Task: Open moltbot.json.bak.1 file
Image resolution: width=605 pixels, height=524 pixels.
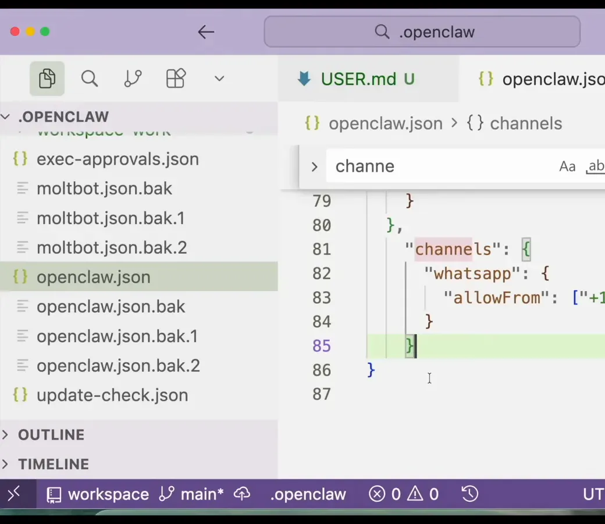Action: pos(139,218)
